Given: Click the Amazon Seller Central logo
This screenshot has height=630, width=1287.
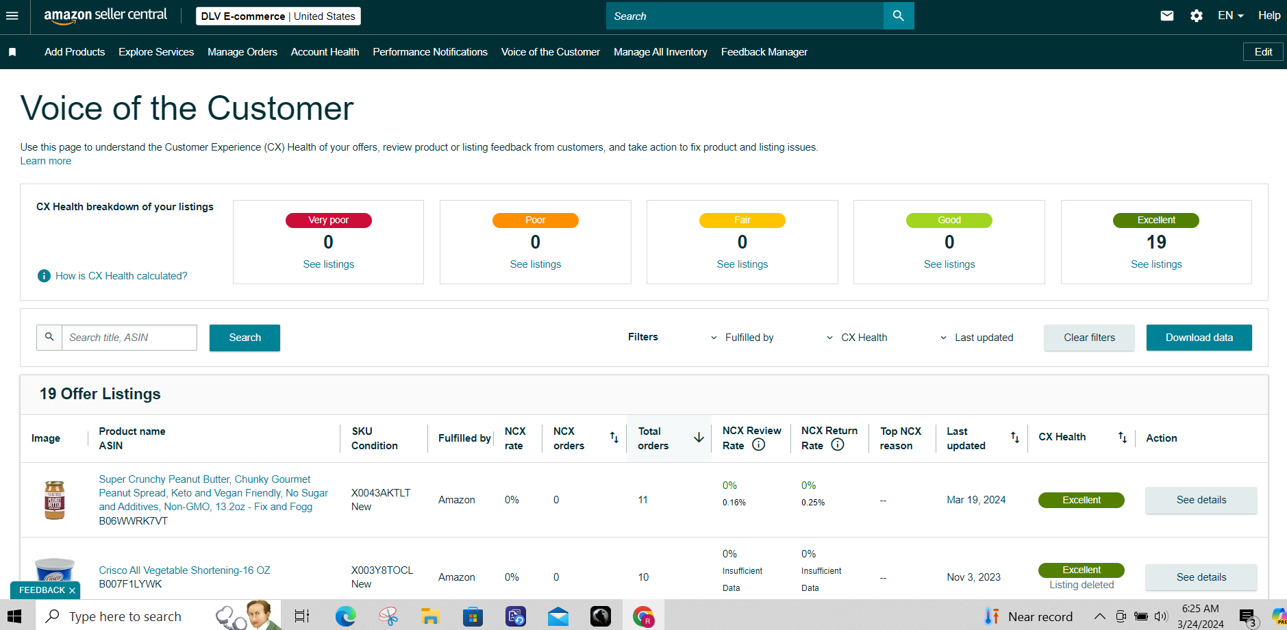Looking at the screenshot, I should pos(105,16).
